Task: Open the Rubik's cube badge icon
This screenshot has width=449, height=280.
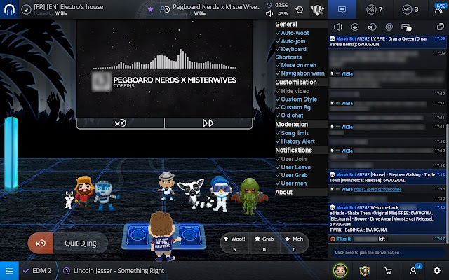Action: pos(365,271)
